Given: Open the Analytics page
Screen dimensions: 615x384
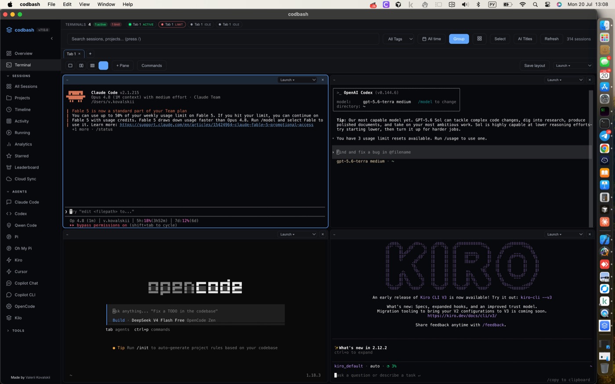Looking at the screenshot, I should tap(30, 144).
